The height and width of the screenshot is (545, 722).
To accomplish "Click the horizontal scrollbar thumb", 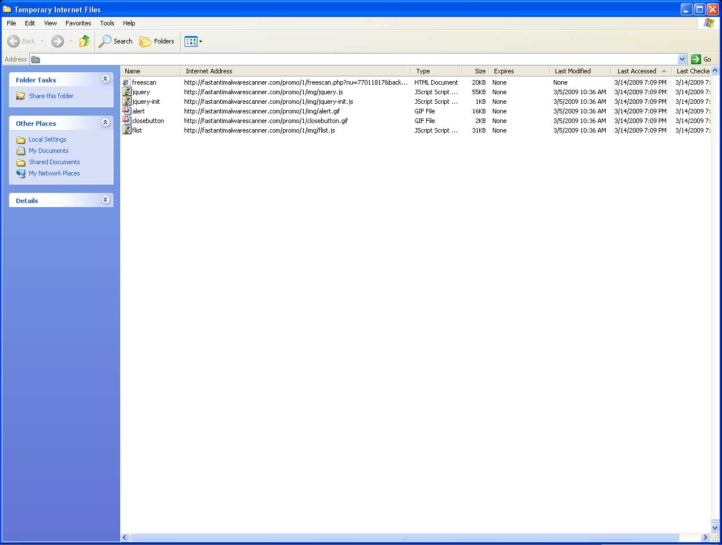I will click(x=404, y=538).
